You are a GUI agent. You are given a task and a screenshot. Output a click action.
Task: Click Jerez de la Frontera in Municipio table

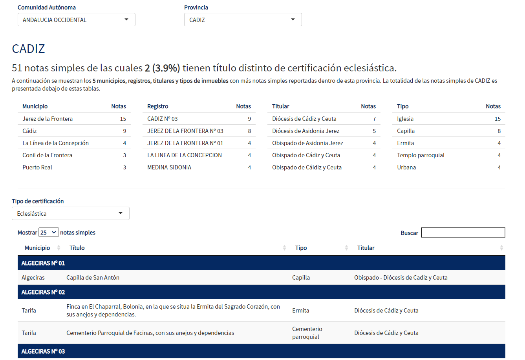click(x=48, y=118)
